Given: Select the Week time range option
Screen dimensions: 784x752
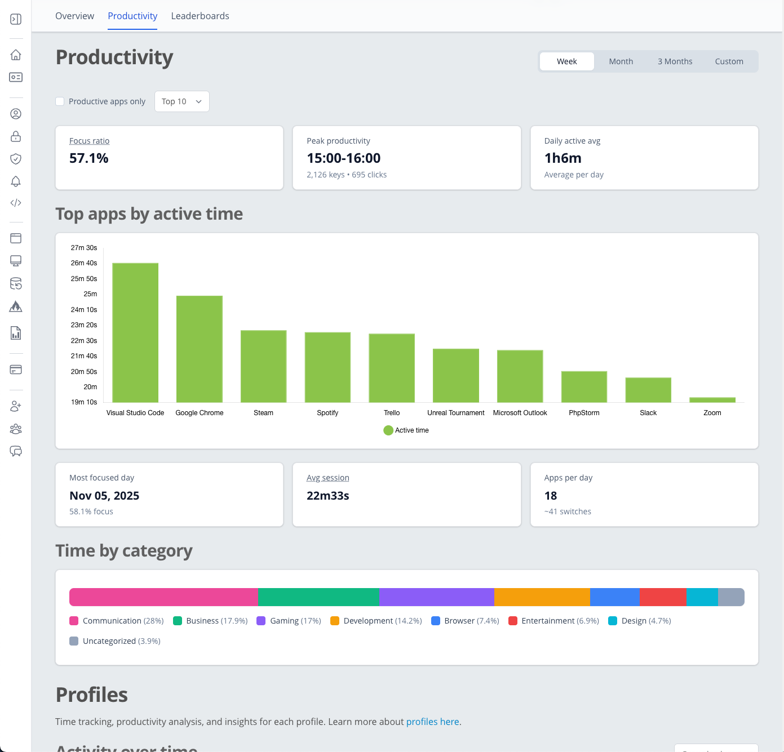Looking at the screenshot, I should [x=566, y=61].
